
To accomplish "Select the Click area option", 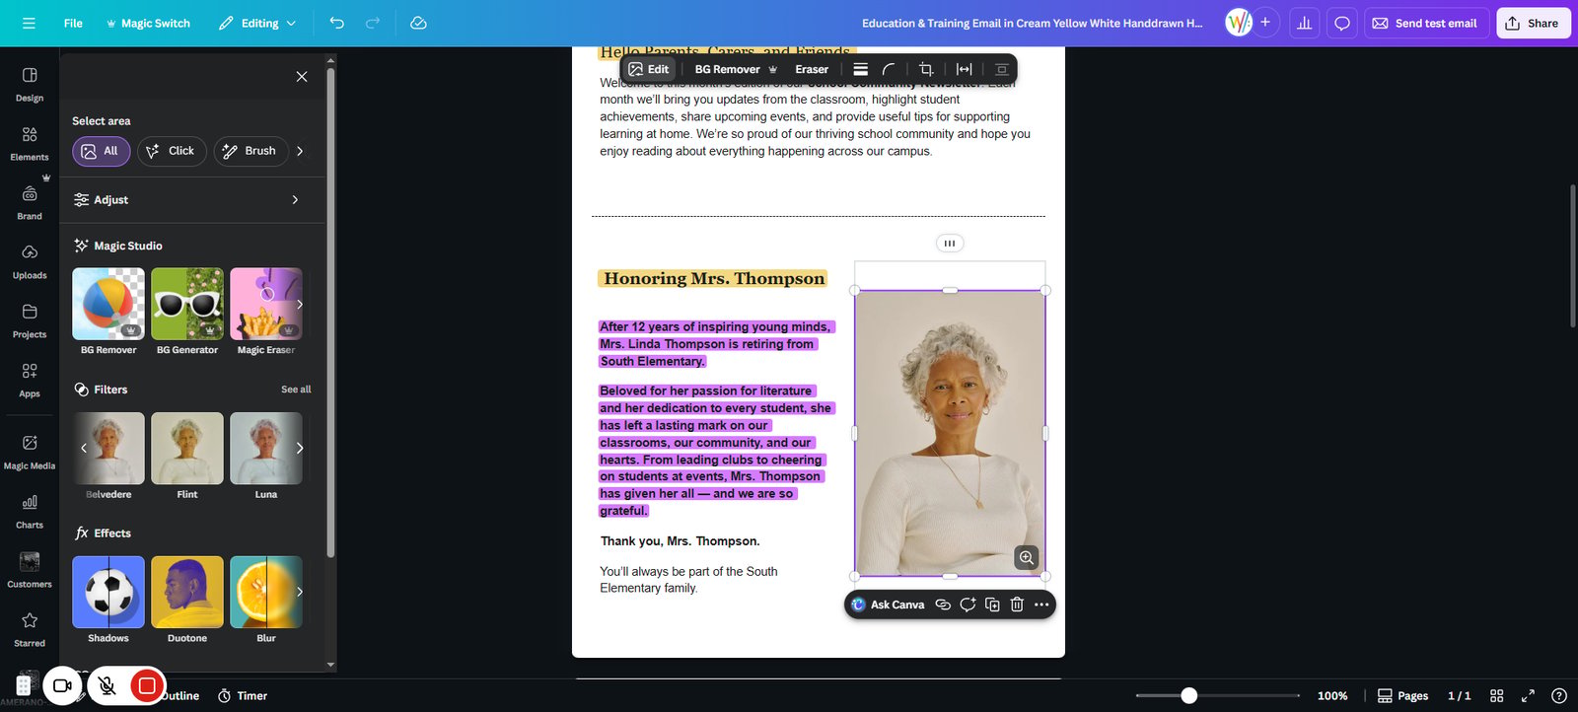I will [x=172, y=151].
